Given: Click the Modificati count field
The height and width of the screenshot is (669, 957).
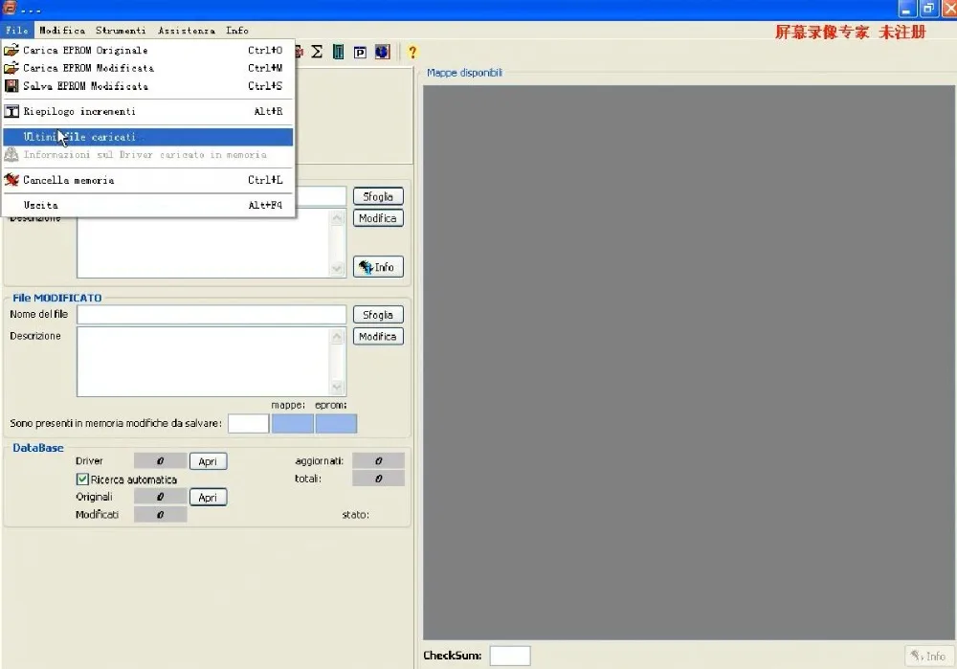Looking at the screenshot, I should 161,515.
